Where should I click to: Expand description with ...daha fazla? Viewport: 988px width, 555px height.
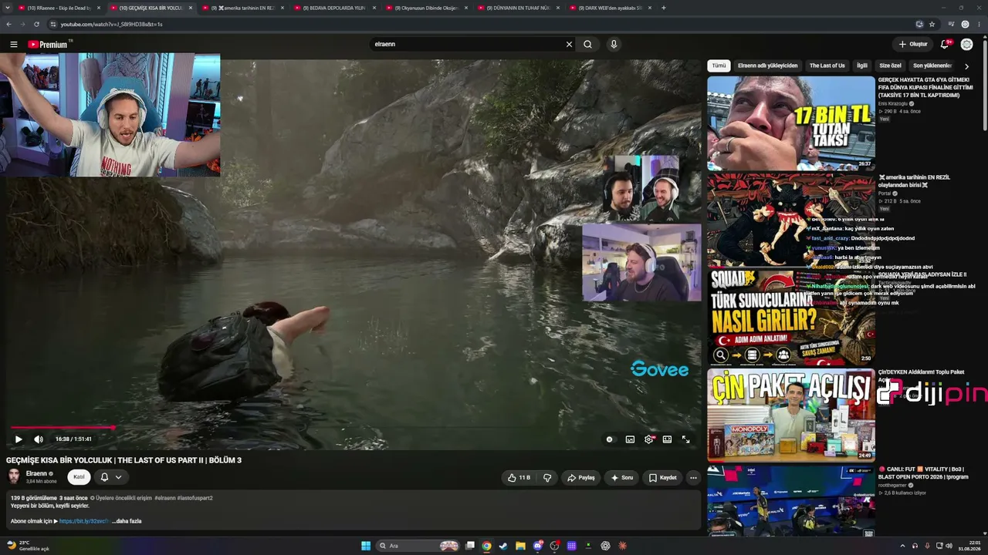127,521
